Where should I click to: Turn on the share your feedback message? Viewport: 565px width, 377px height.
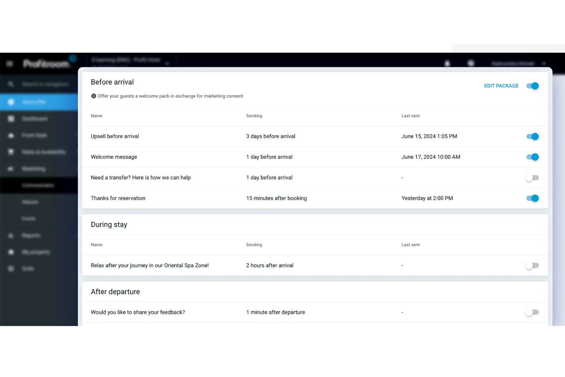[x=532, y=312]
